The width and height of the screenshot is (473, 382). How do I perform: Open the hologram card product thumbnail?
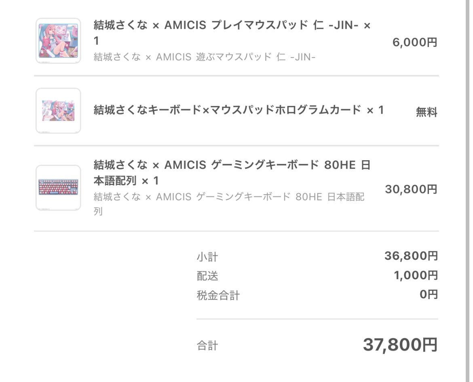coord(58,110)
